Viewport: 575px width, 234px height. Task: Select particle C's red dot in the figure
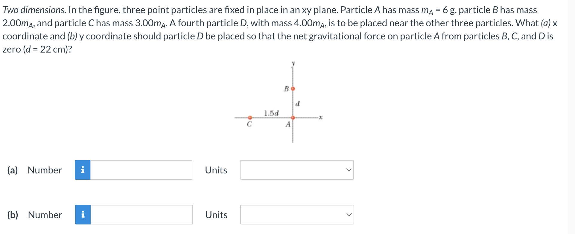coord(250,118)
